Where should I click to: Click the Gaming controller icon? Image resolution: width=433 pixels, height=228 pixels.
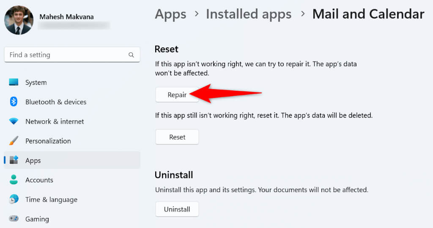(14, 219)
